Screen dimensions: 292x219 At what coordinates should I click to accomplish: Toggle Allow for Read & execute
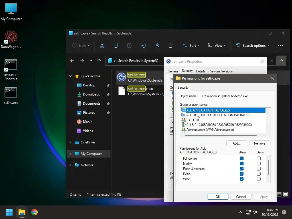242,169
